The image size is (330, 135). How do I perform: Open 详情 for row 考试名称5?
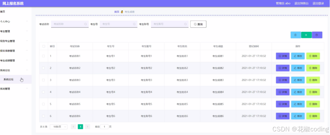coord(283,104)
